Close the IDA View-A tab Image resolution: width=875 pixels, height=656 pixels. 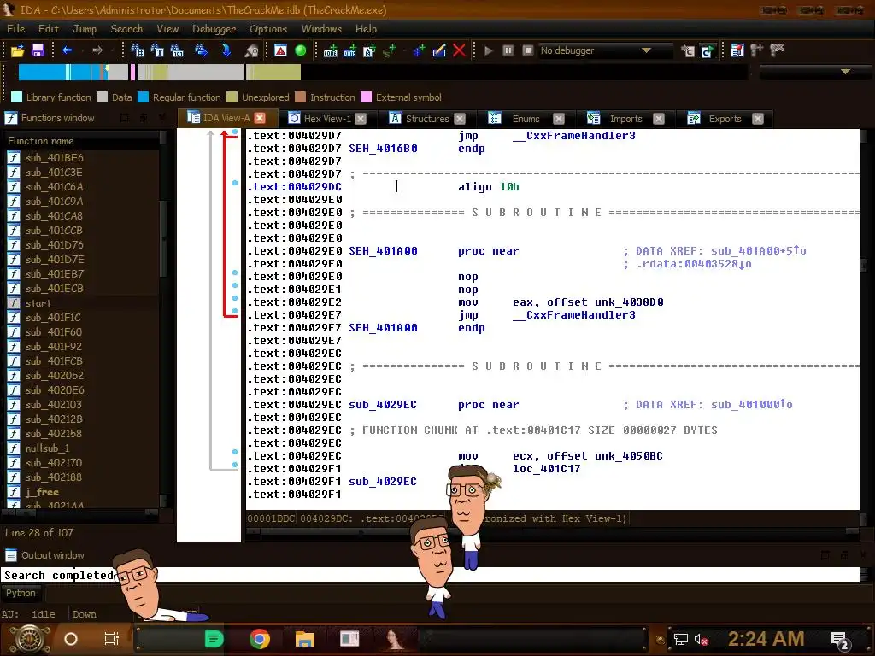(x=260, y=118)
